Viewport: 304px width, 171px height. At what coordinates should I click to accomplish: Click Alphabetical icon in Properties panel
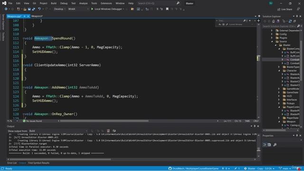click(269, 144)
